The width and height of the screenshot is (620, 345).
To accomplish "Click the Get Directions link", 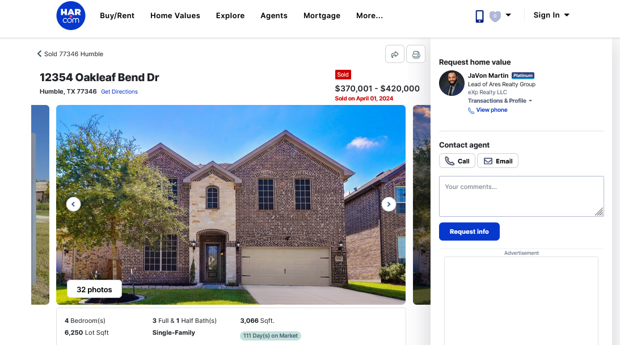I will pyautogui.click(x=120, y=91).
